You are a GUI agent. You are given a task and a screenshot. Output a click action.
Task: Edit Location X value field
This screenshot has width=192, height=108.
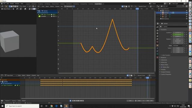pos(178,33)
